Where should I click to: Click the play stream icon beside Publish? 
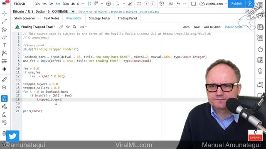click(x=250, y=4)
